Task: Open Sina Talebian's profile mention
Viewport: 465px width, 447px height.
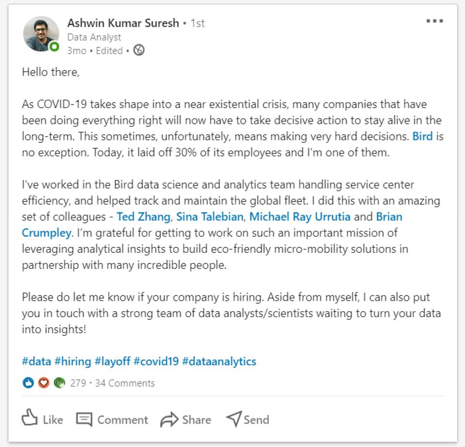Action: point(210,216)
